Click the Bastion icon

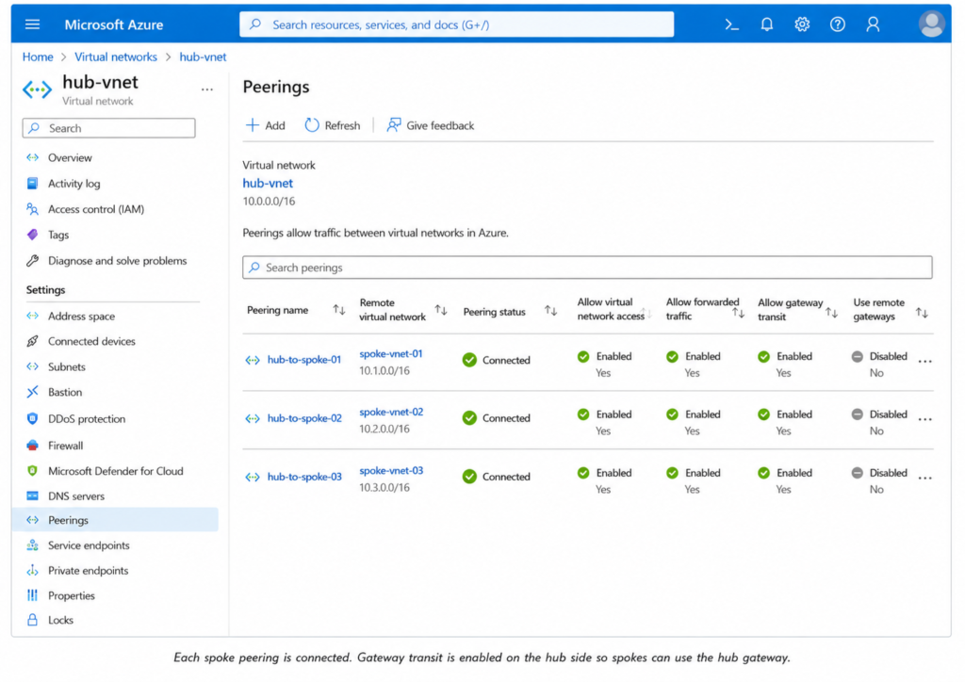[x=33, y=393]
